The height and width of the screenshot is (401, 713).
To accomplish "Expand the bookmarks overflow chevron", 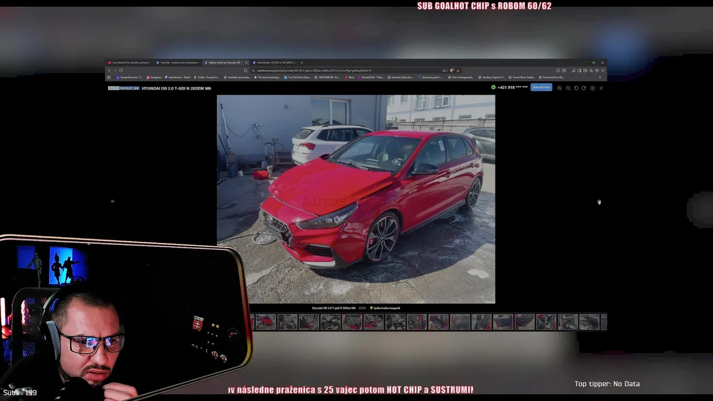I will point(600,77).
